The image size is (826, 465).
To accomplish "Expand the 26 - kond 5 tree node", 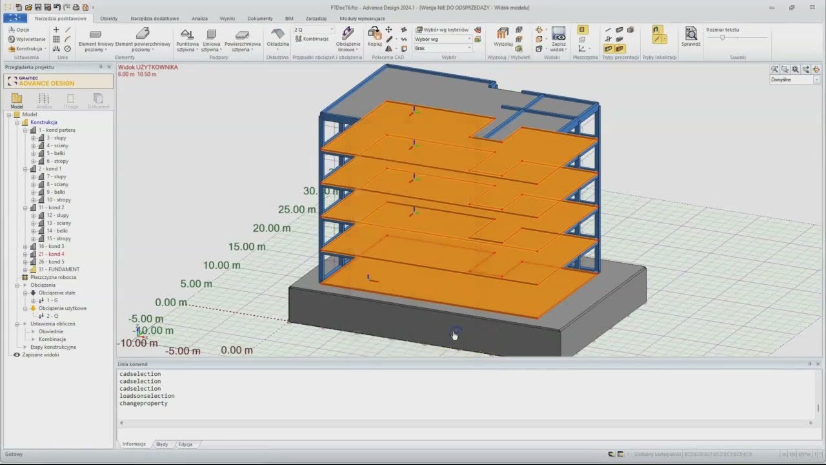I will coord(25,262).
